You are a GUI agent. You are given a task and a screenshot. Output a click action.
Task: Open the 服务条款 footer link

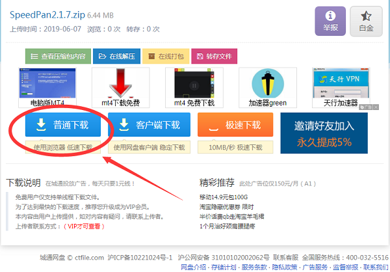click(254, 267)
